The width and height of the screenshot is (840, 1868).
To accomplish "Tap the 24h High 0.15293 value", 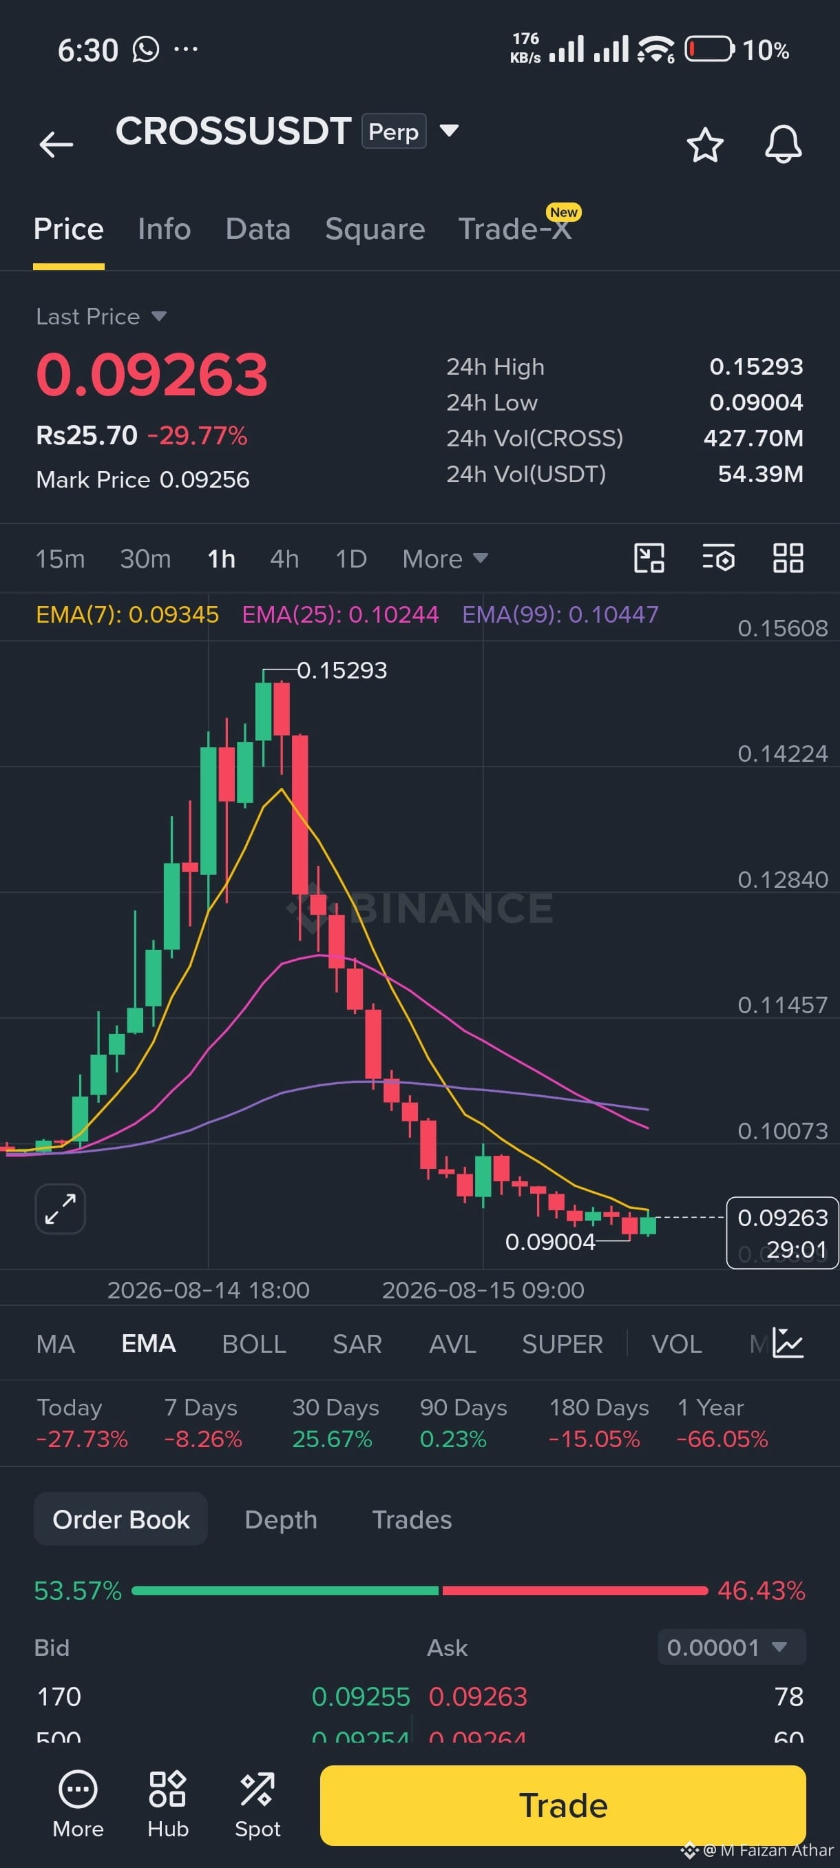I will pos(756,366).
